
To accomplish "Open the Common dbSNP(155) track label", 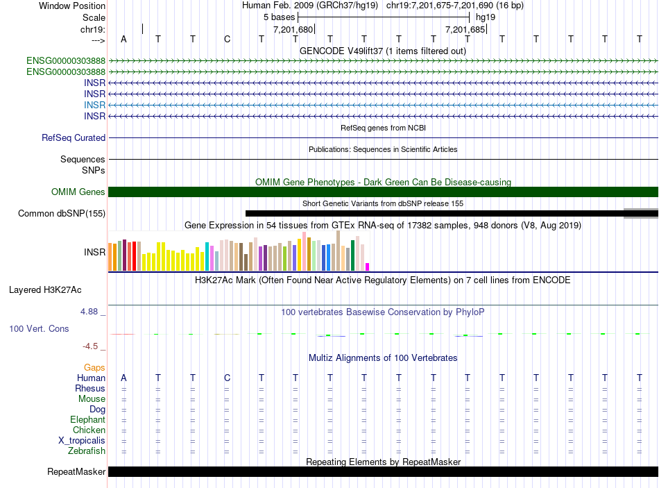I will (62, 214).
